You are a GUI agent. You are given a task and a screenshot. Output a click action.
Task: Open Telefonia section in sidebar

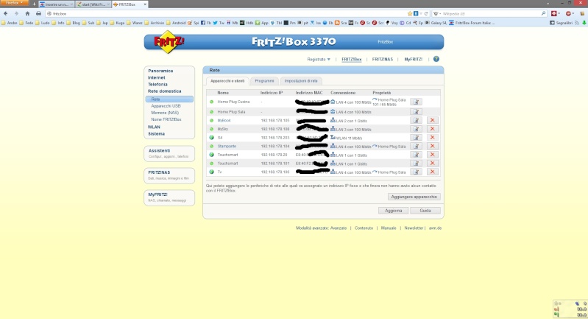tap(157, 85)
